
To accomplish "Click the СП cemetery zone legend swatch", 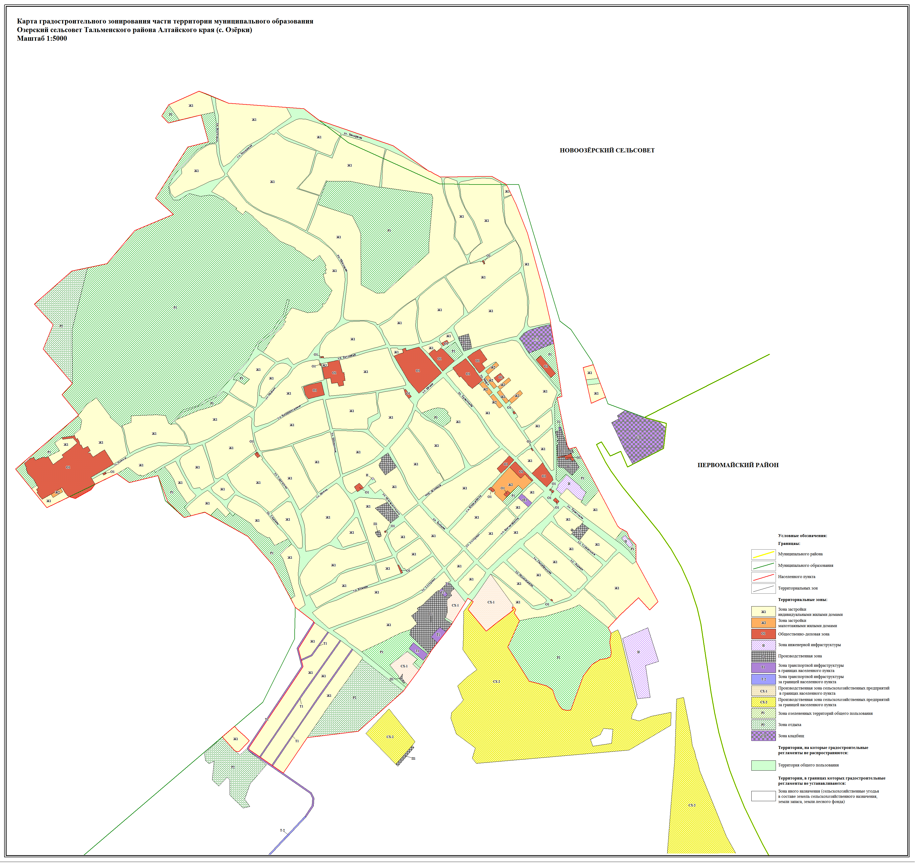I will pos(763,735).
